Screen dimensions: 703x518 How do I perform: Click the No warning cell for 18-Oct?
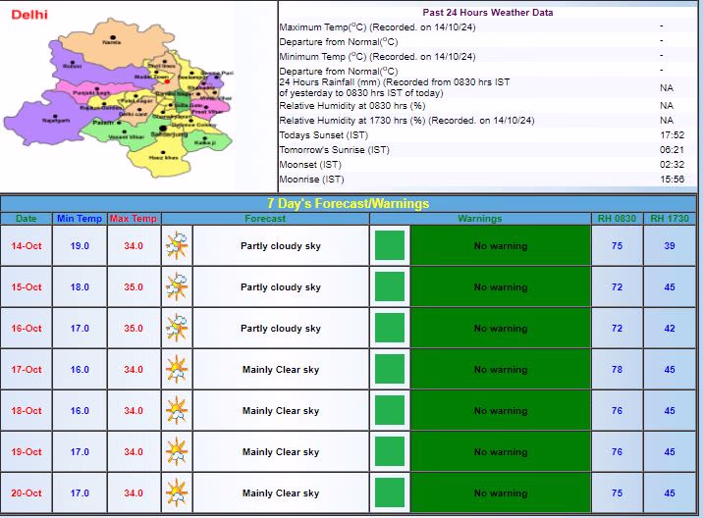pyautogui.click(x=500, y=411)
